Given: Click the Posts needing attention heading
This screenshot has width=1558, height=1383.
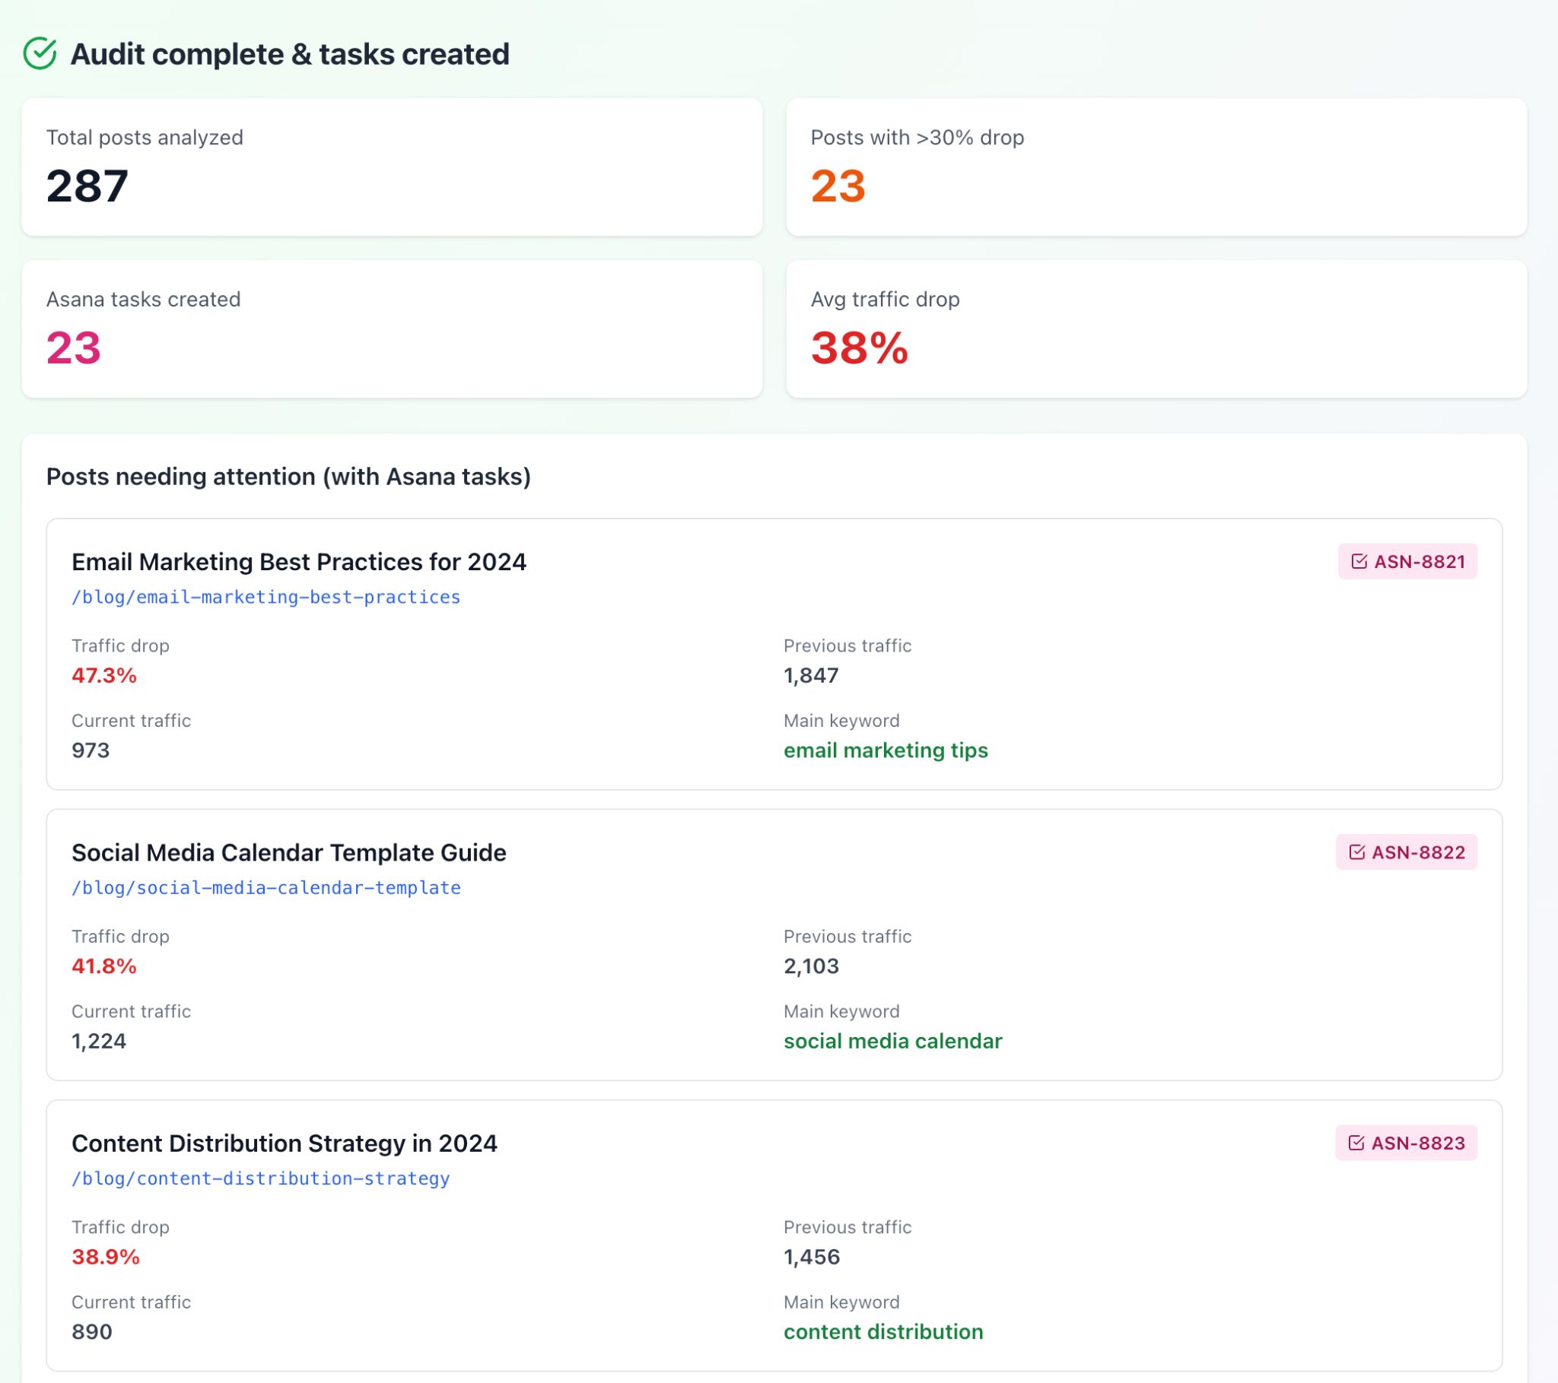Looking at the screenshot, I should coord(290,476).
